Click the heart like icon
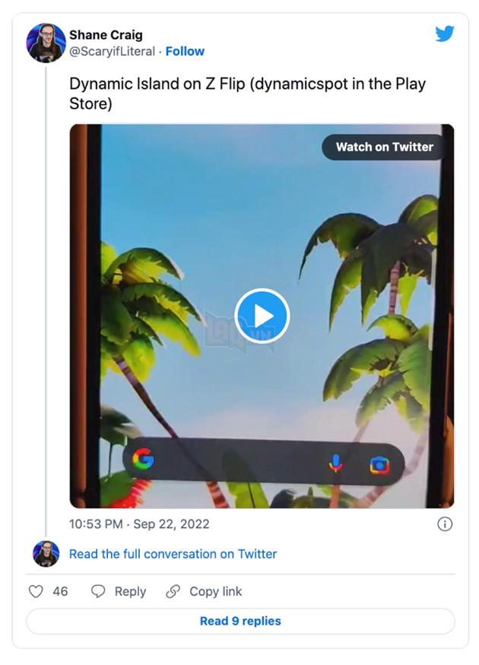This screenshot has height=665, width=479. click(x=36, y=591)
